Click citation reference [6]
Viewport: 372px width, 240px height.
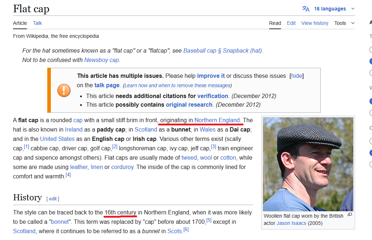(186, 230)
